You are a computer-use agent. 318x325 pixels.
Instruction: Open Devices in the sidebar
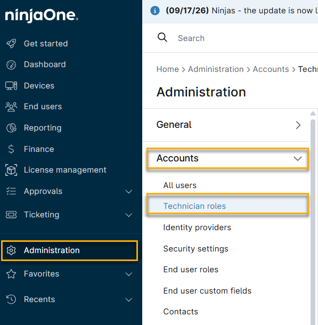pos(39,86)
